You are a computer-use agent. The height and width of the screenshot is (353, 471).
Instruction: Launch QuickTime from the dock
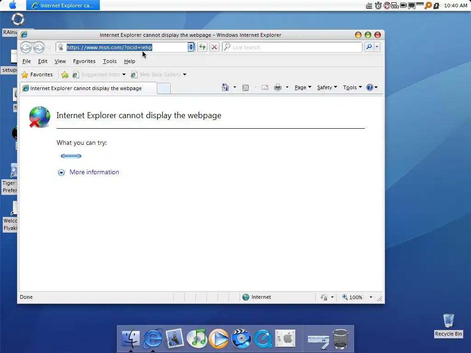tap(263, 338)
